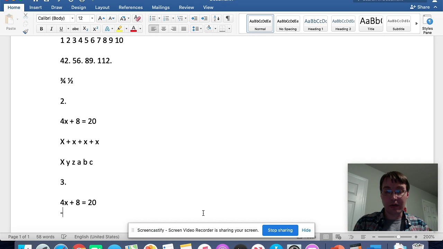Open spelling and grammar check in status bar
The width and height of the screenshot is (443, 249).
(64, 237)
